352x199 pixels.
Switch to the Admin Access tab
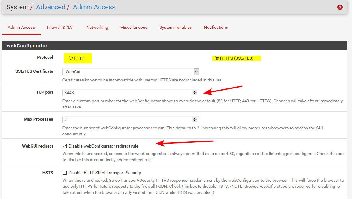(21, 27)
